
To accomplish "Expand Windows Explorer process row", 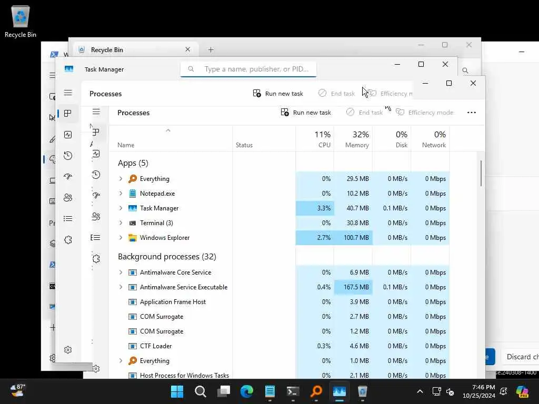I will click(x=121, y=238).
